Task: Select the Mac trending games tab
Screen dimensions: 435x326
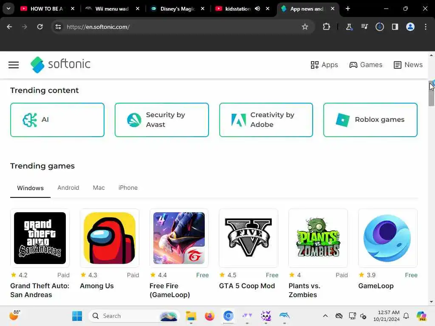Action: pyautogui.click(x=99, y=188)
